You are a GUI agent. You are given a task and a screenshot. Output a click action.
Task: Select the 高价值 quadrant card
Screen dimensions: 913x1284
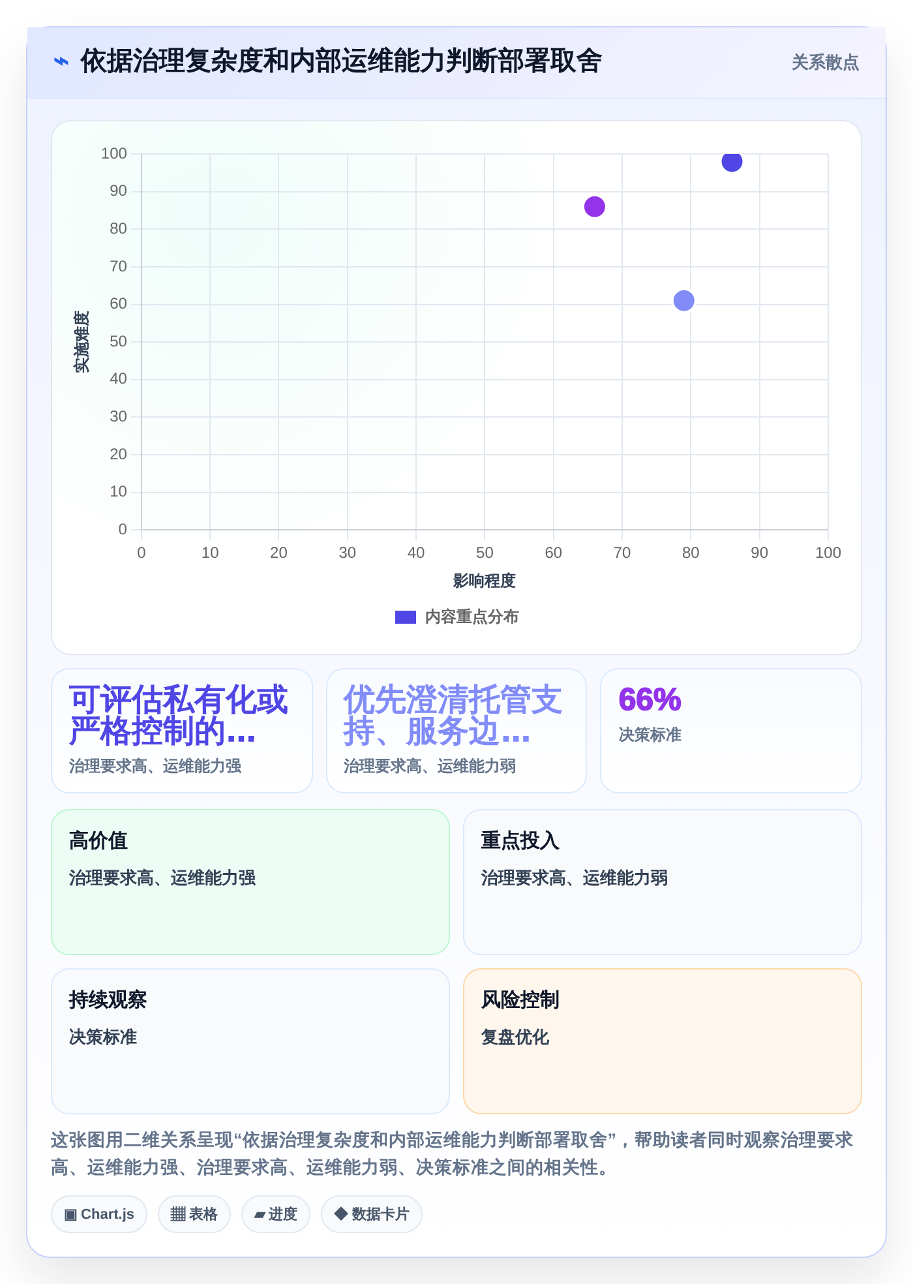[250, 882]
